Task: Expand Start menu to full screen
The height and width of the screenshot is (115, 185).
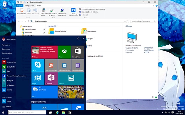Action: pos(83,38)
